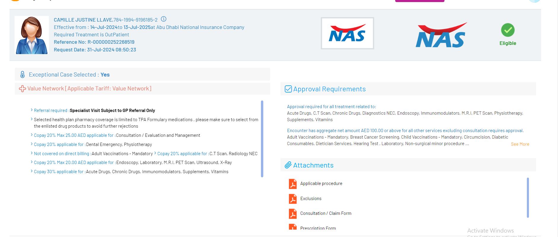Open the Prescription Form attachment link
The width and height of the screenshot is (558, 237).
[318, 228]
